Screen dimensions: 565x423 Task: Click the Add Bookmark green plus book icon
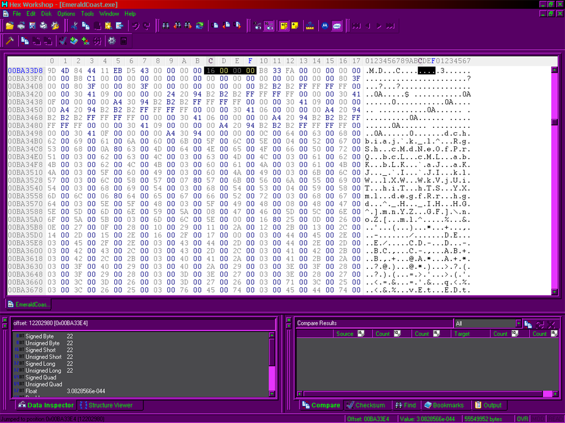pos(74,41)
